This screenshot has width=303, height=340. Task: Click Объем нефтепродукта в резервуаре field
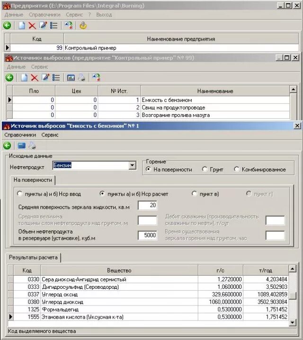coord(147,235)
